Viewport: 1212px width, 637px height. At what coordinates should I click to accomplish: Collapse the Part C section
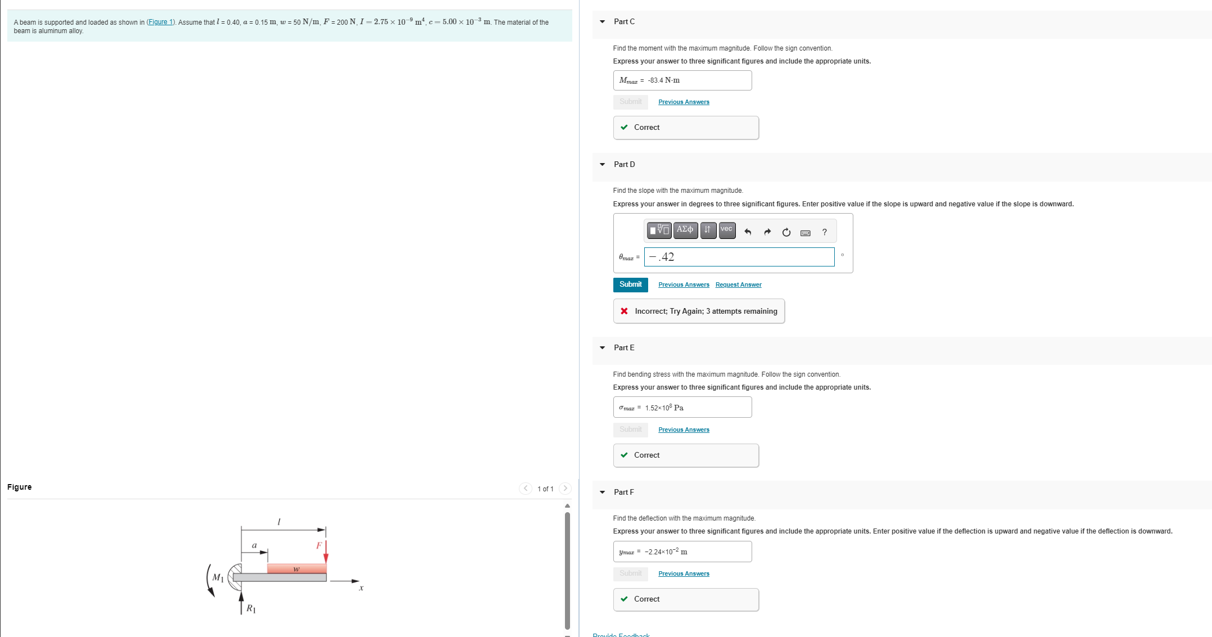(602, 21)
